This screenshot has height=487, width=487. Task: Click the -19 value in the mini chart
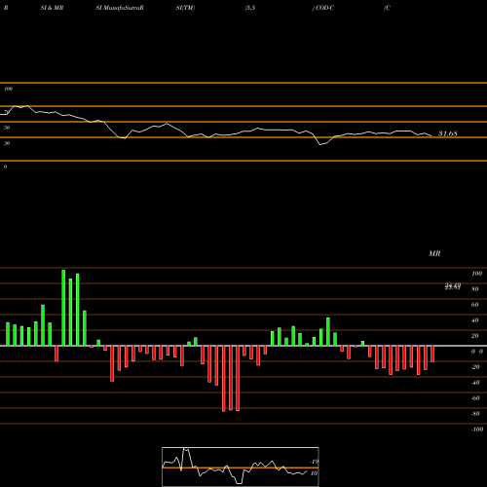[x=314, y=462]
